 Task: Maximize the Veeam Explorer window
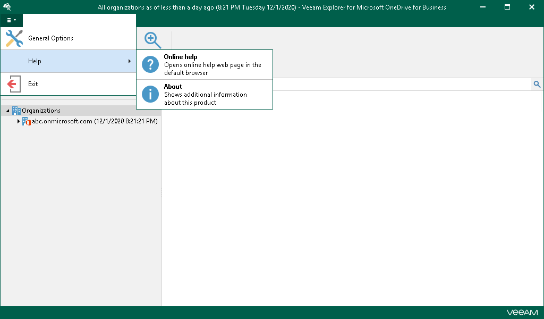pos(507,7)
